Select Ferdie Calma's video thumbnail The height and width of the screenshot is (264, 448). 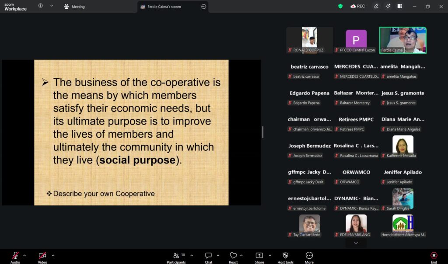(402, 40)
